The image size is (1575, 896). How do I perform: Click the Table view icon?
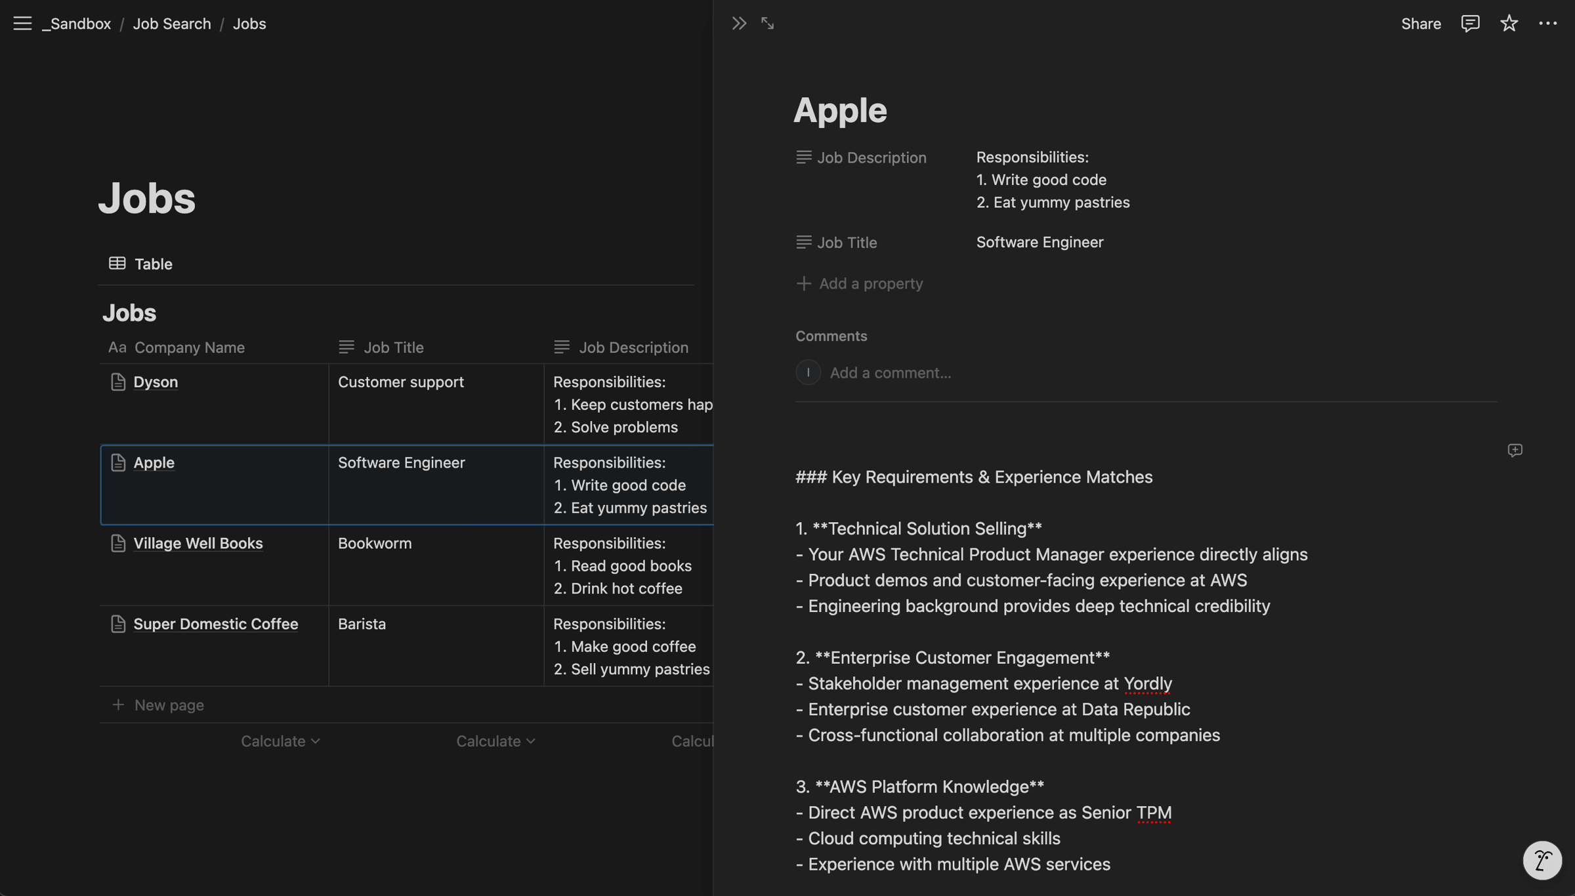[x=117, y=264]
